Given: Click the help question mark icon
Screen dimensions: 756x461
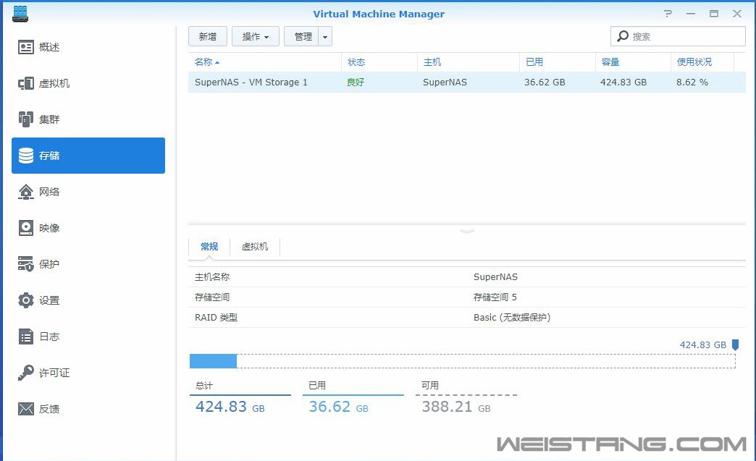Looking at the screenshot, I should coord(667,13).
